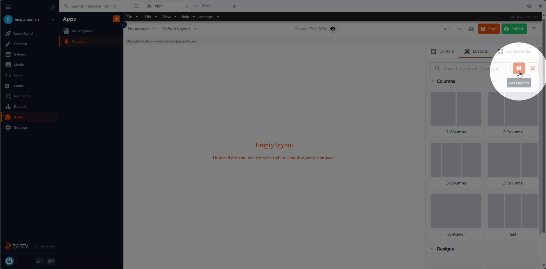Select Apps in the sidebar
The image size is (546, 269).
coord(30,117)
